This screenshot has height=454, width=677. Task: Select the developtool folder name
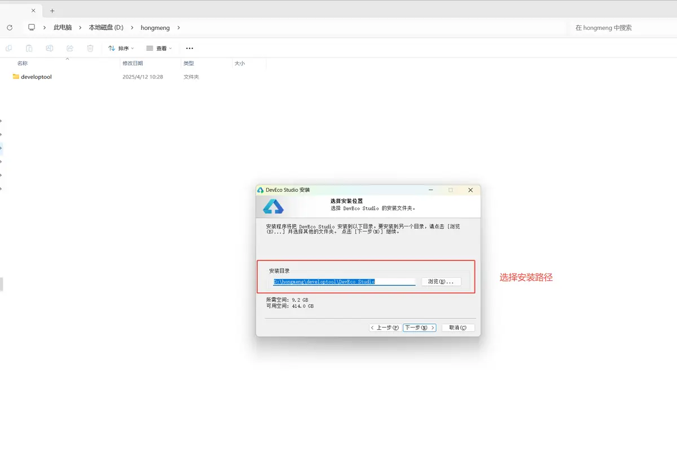click(36, 77)
